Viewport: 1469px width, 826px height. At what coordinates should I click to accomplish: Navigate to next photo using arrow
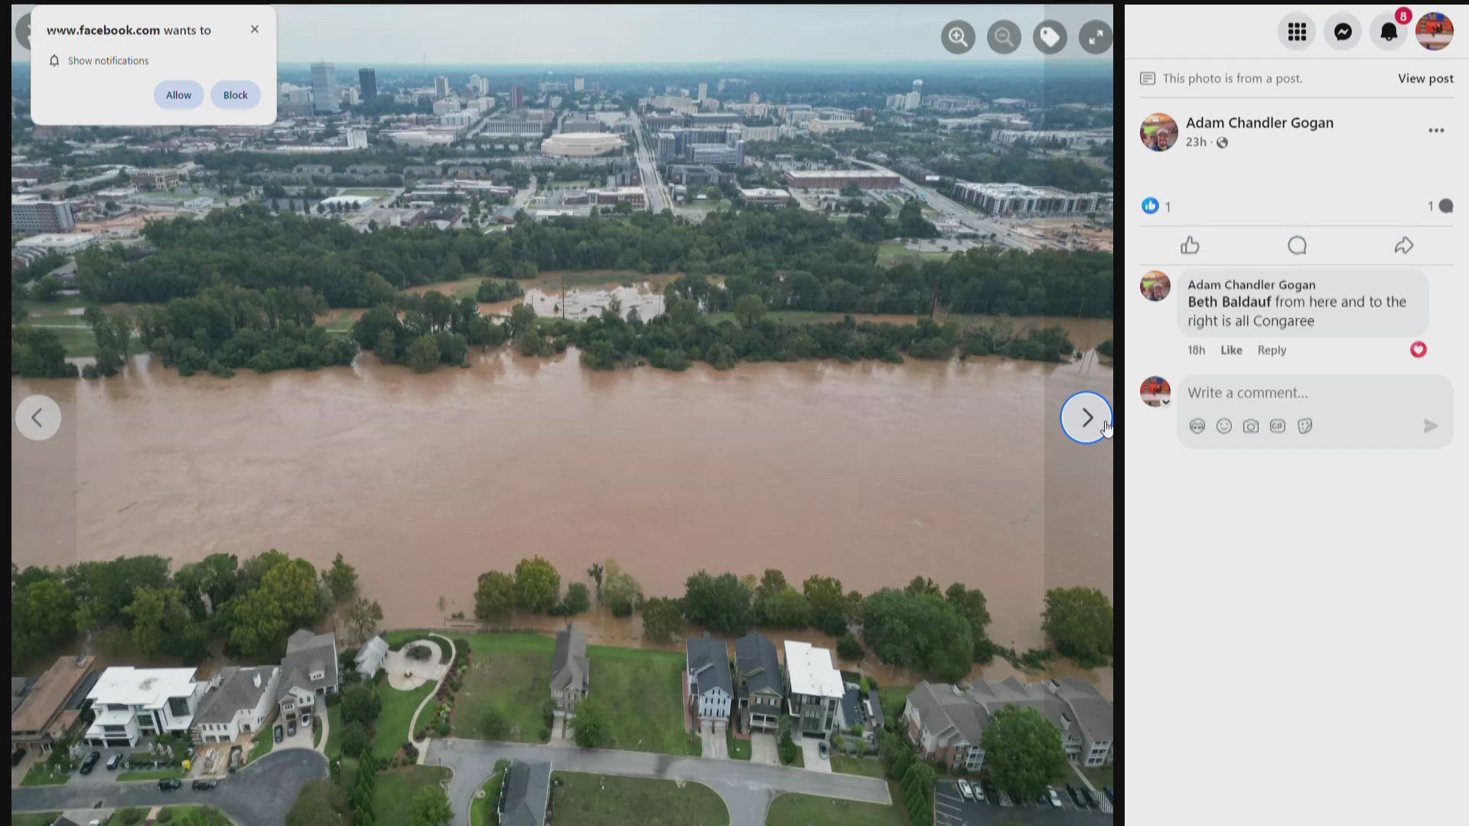1086,417
